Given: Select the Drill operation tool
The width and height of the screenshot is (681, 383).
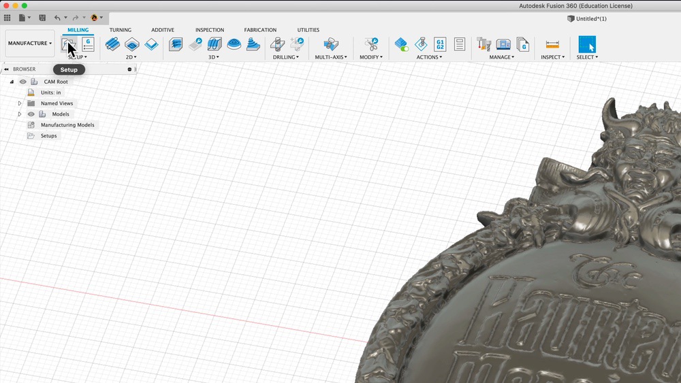Looking at the screenshot, I should pyautogui.click(x=277, y=44).
